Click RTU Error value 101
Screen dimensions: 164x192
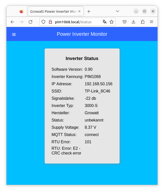click(x=88, y=142)
